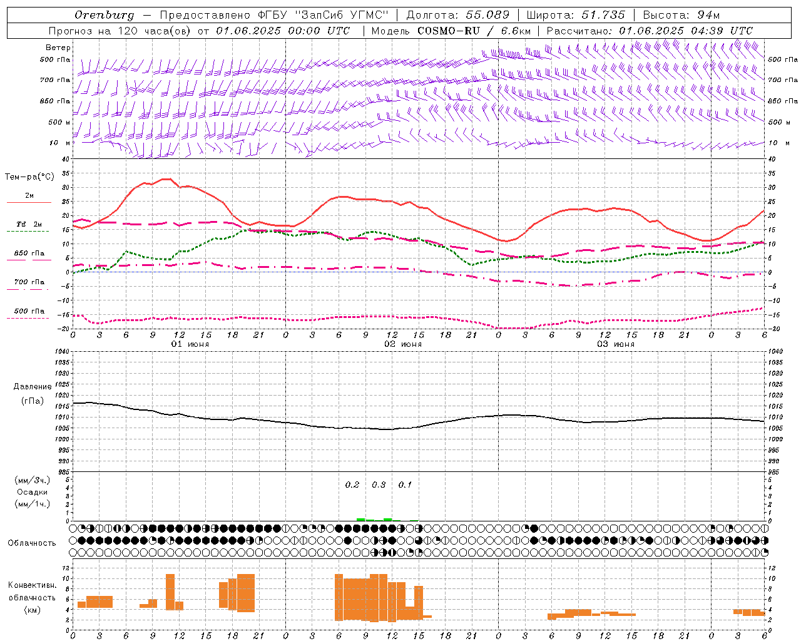Select '500 гПа' in the temperature legend
Viewport: 801px width, 641px height.
pos(29,311)
